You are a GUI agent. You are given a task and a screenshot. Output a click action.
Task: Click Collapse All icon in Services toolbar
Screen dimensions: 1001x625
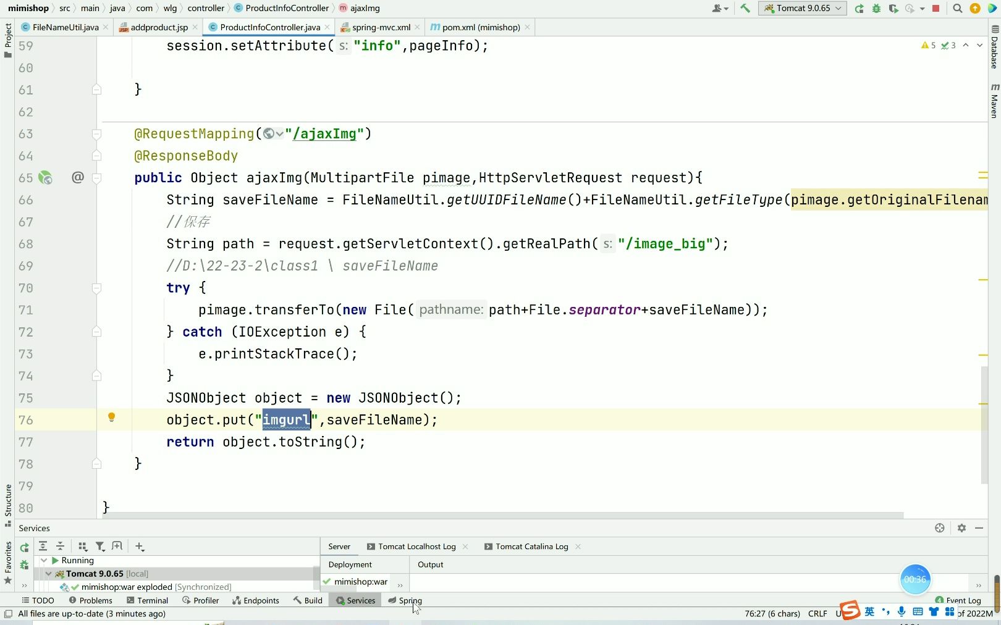[60, 546]
